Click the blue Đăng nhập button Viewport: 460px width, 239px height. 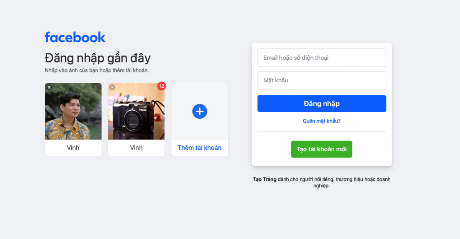(x=322, y=104)
